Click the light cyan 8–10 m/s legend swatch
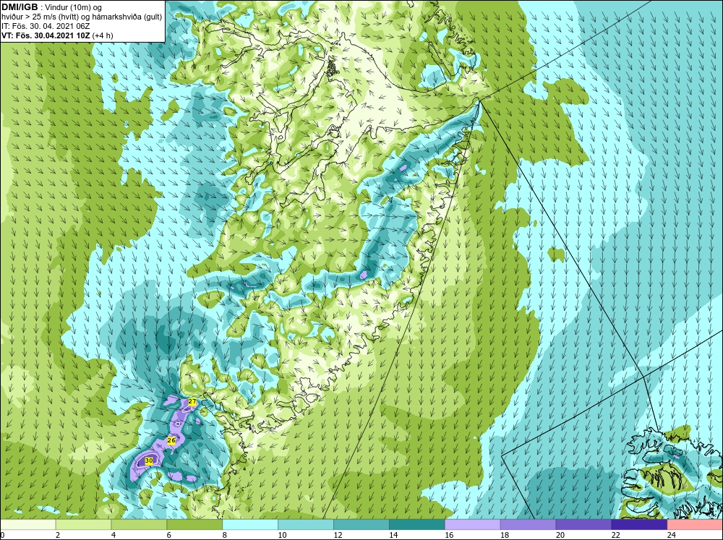The image size is (723, 540). pos(250,525)
